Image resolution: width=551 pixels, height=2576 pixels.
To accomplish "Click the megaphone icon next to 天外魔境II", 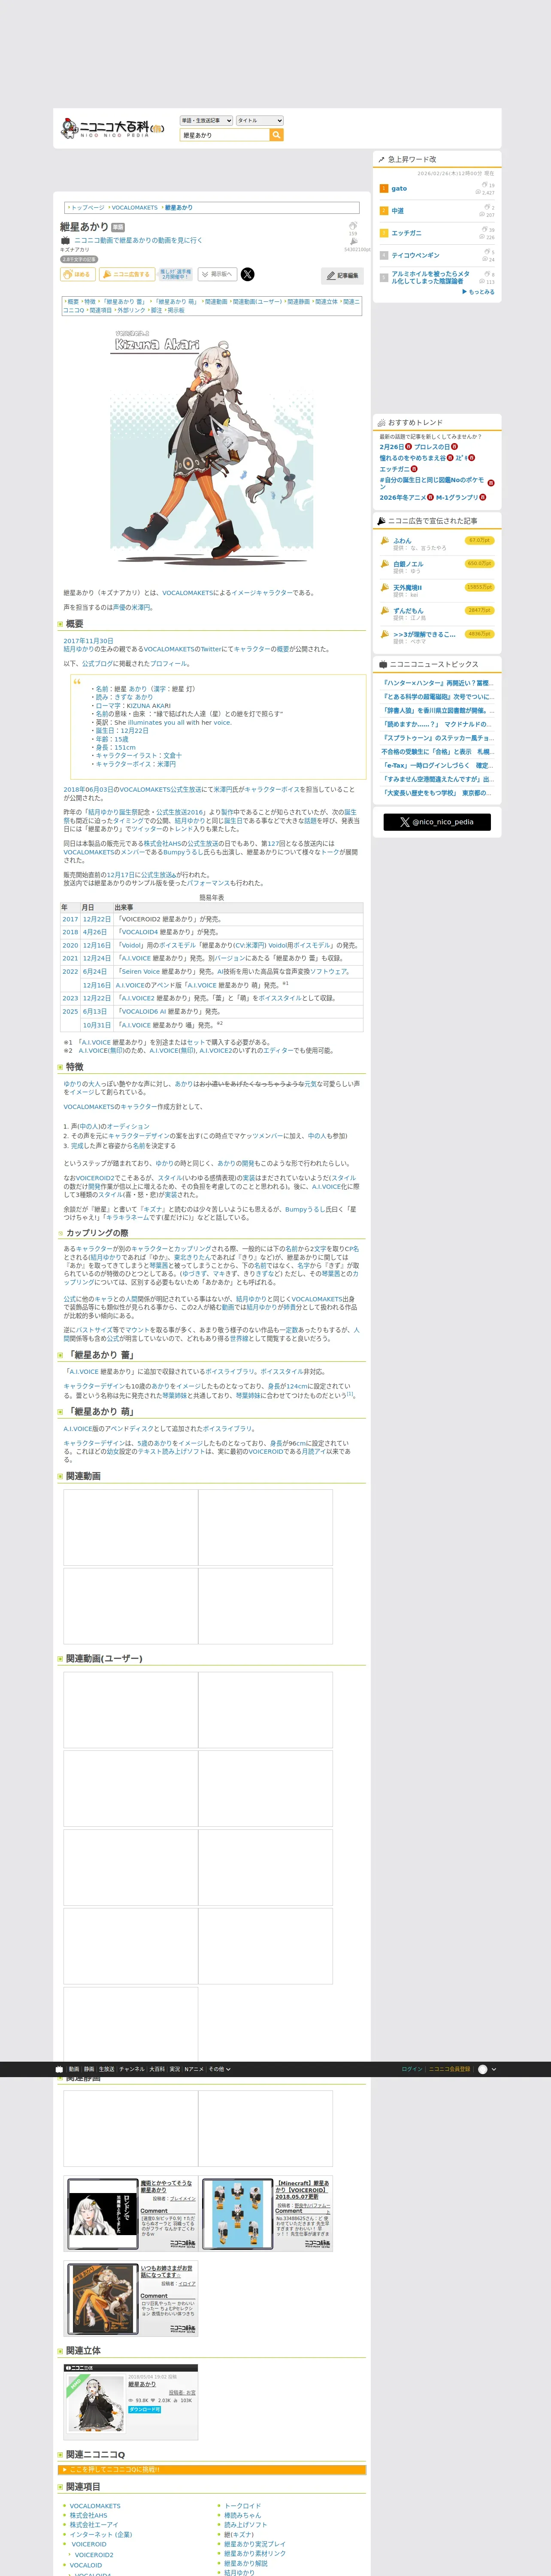I will tap(384, 587).
